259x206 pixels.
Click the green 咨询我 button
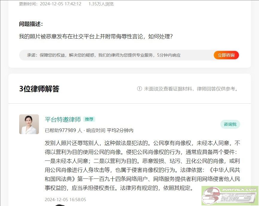pos(230,124)
